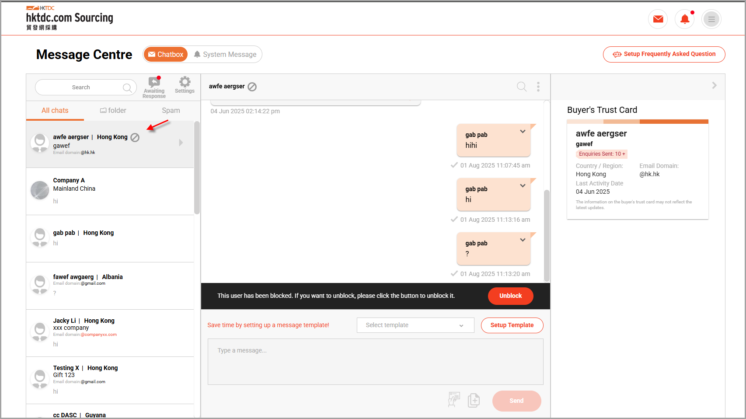
Task: Open the hamburger menu icon
Action: tap(711, 19)
